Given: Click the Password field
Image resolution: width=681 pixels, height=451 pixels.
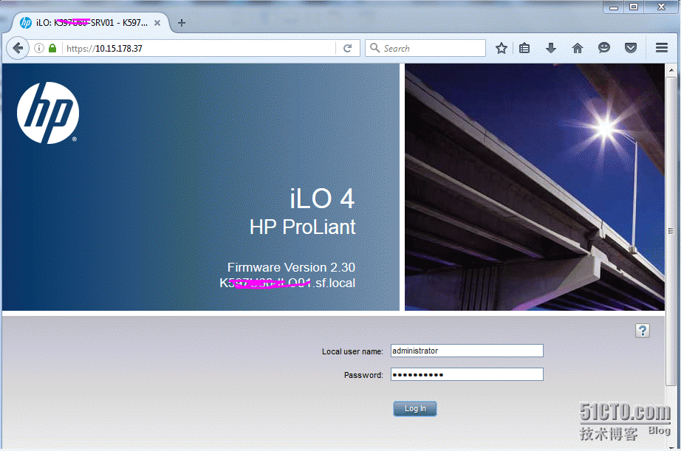Looking at the screenshot, I should [x=467, y=375].
